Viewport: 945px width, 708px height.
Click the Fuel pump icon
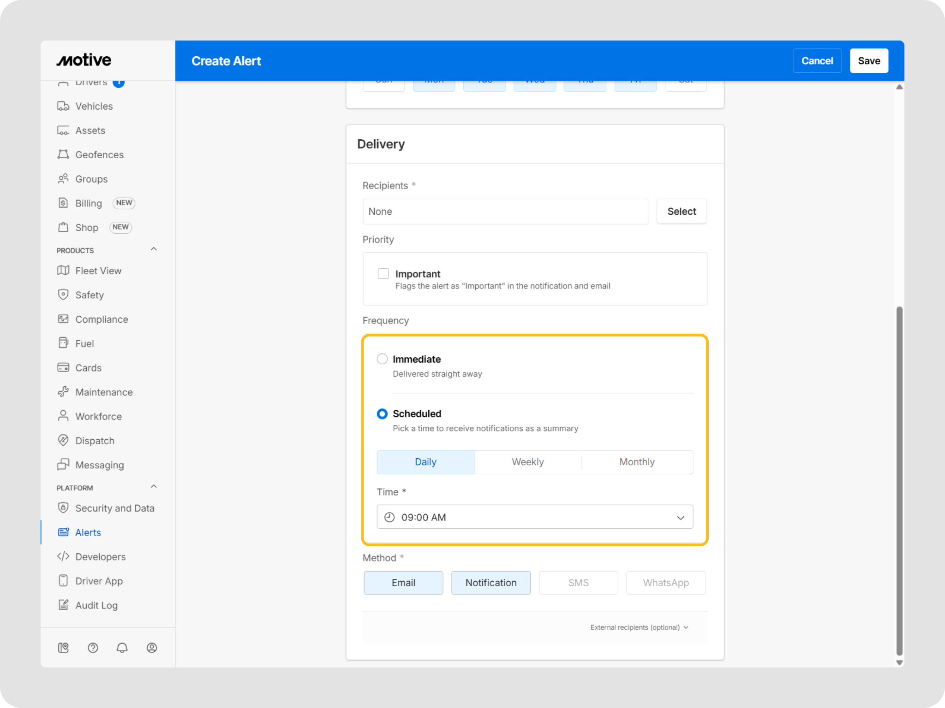click(63, 343)
